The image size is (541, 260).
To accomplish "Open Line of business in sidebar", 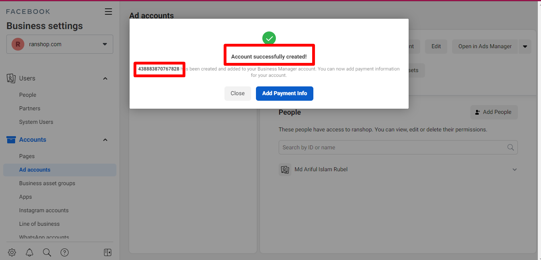I will (x=39, y=224).
